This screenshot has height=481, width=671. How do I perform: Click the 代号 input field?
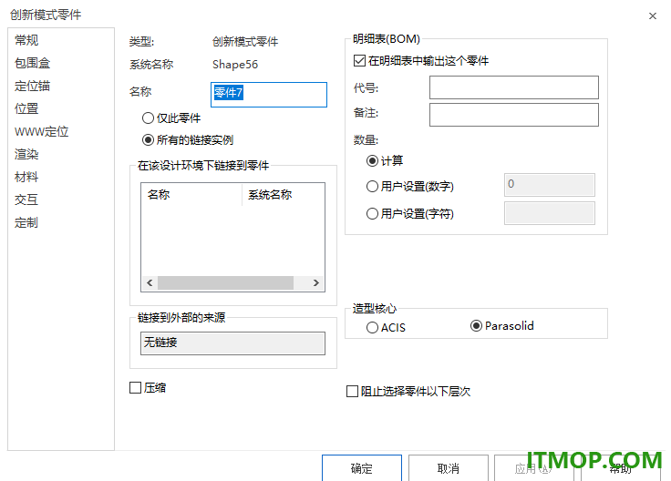514,87
